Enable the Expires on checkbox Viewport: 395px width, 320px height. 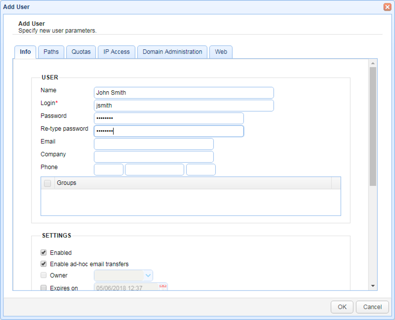click(x=43, y=287)
